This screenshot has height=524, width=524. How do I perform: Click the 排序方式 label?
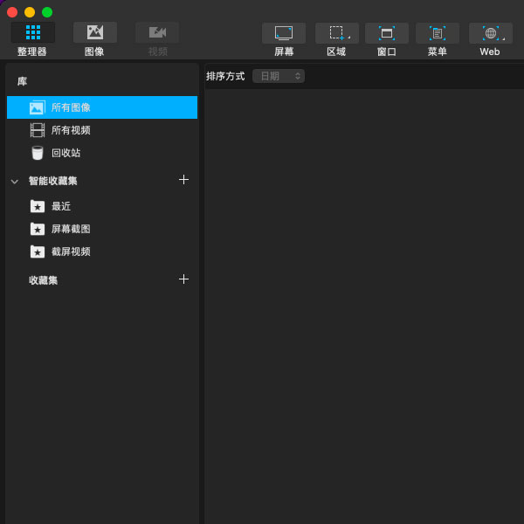pos(225,76)
